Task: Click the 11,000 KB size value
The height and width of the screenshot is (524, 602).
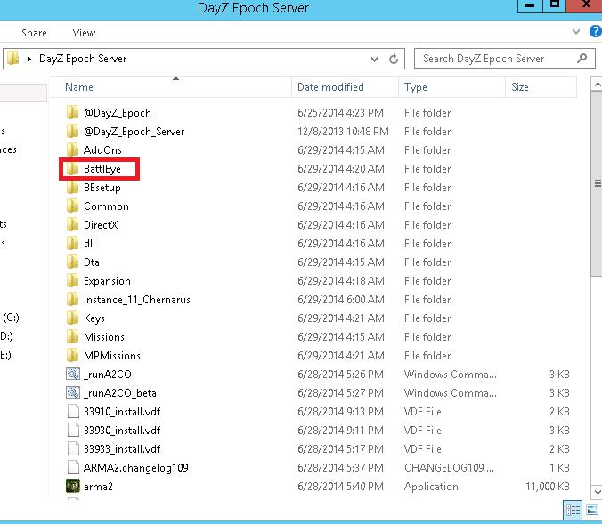Action: pos(548,487)
